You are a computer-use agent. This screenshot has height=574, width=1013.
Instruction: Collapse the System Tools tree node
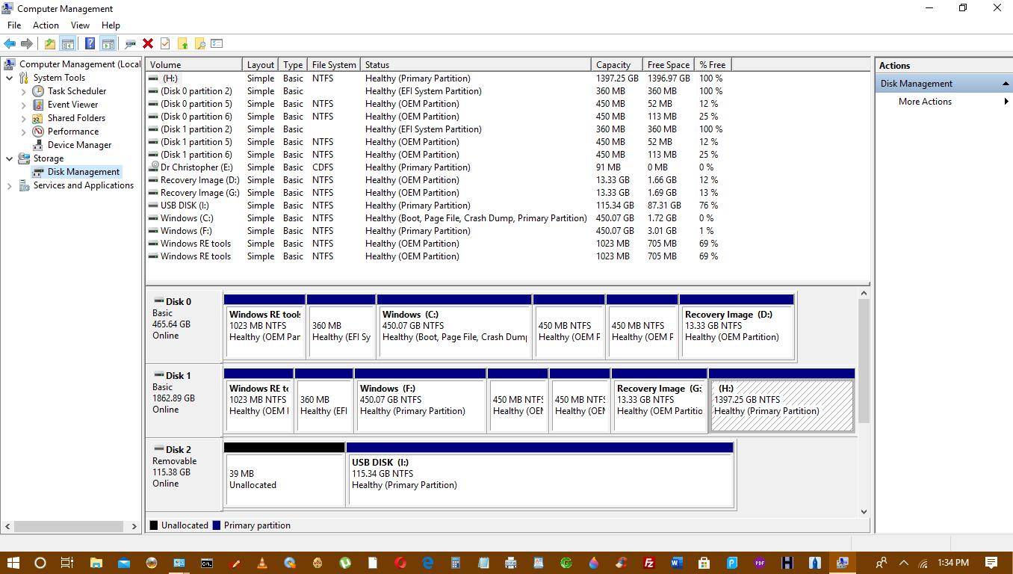(x=9, y=78)
